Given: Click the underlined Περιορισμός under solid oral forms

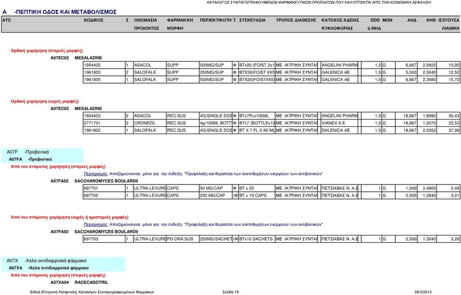Looking at the screenshot, I should click(96, 174).
